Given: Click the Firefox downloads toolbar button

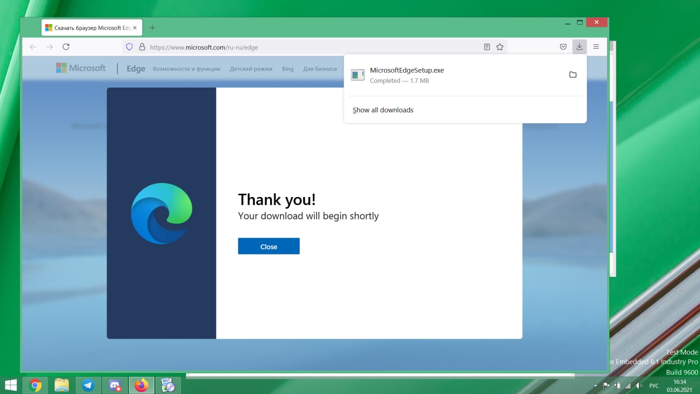Looking at the screenshot, I should tap(579, 47).
